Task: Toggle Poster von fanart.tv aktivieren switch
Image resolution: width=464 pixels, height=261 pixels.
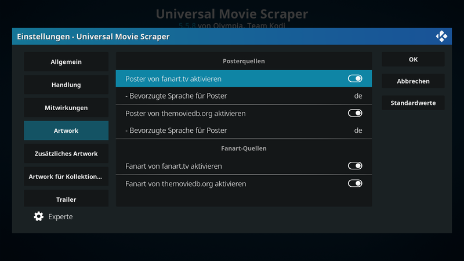Action: tap(355, 78)
